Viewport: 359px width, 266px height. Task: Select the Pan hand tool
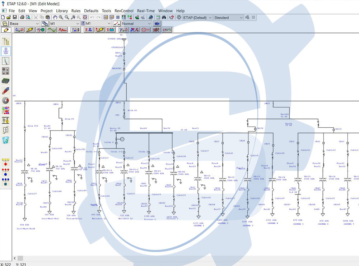(55, 17)
